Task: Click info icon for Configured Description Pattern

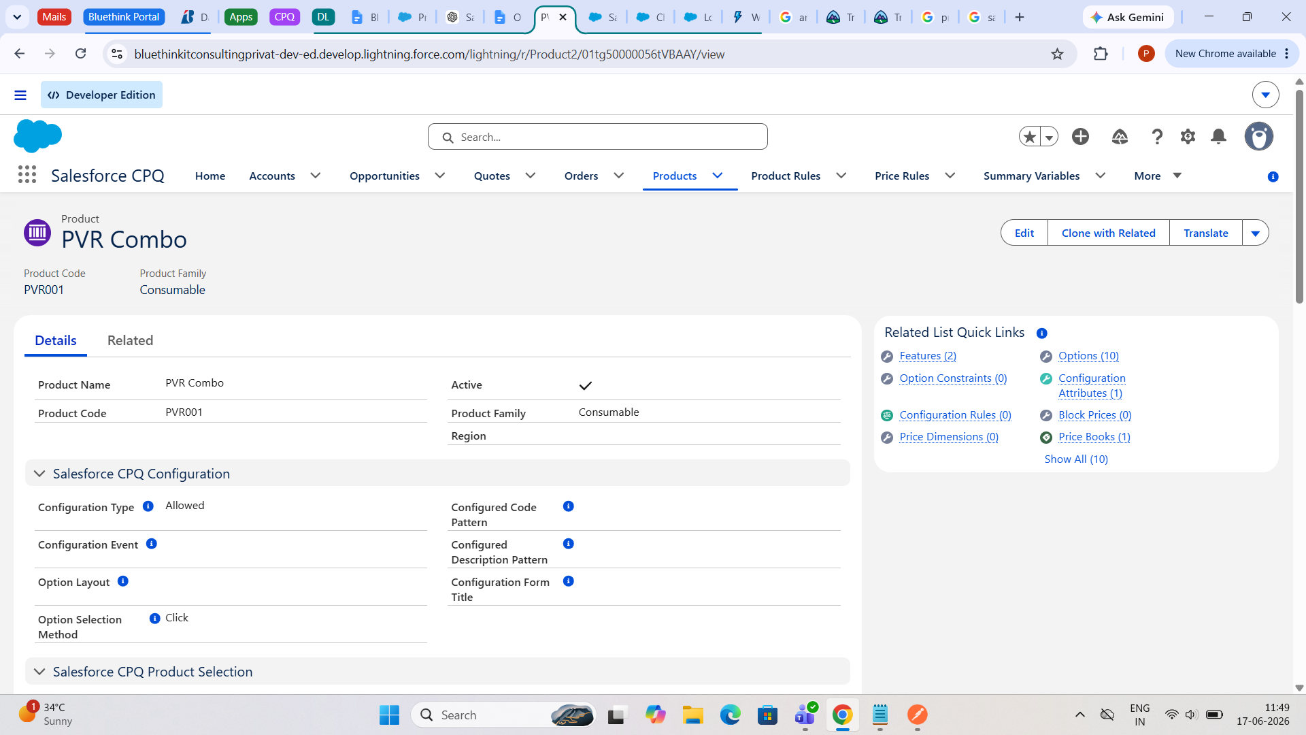Action: pos(569,544)
